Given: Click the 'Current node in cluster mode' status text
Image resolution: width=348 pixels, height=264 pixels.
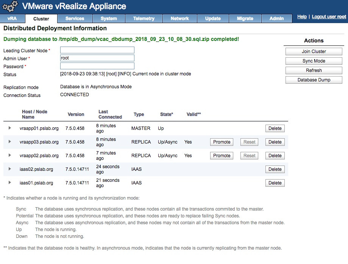Looking at the screenshot, I should pyautogui.click(x=162, y=74).
